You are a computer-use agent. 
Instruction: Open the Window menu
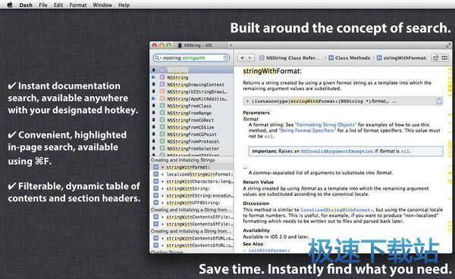102,5
